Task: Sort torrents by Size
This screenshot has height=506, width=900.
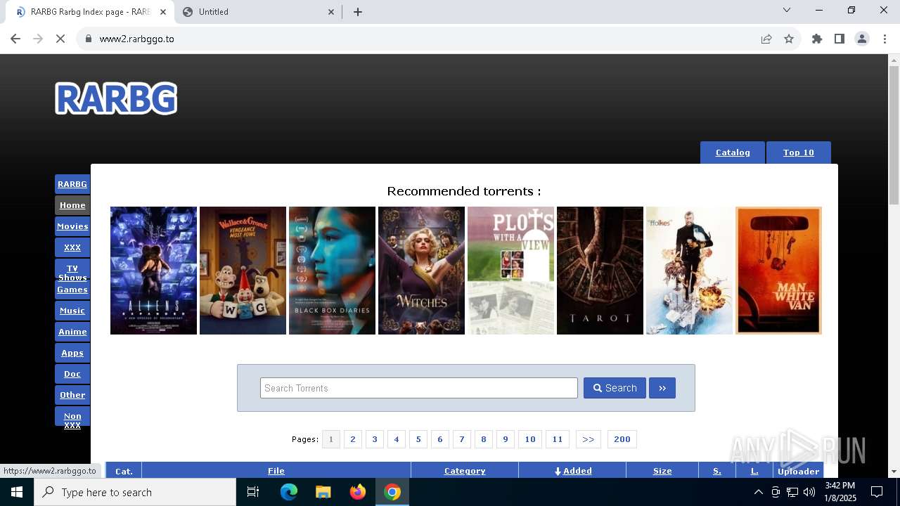Action: pyautogui.click(x=662, y=471)
